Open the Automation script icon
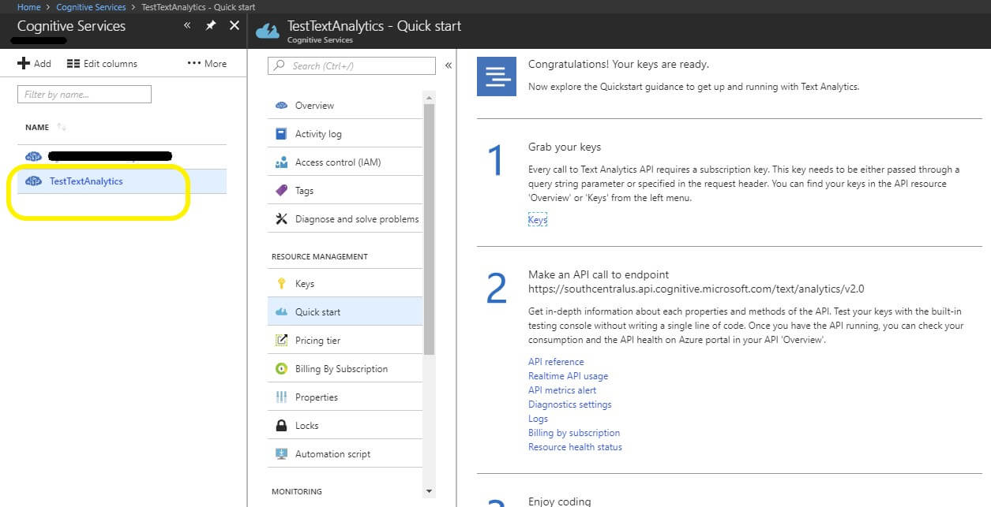This screenshot has width=991, height=507. pos(281,454)
